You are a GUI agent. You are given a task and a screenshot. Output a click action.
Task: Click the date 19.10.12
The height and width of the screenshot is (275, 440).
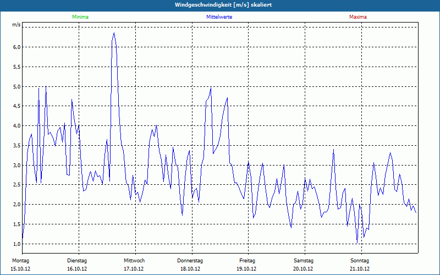pyautogui.click(x=246, y=269)
